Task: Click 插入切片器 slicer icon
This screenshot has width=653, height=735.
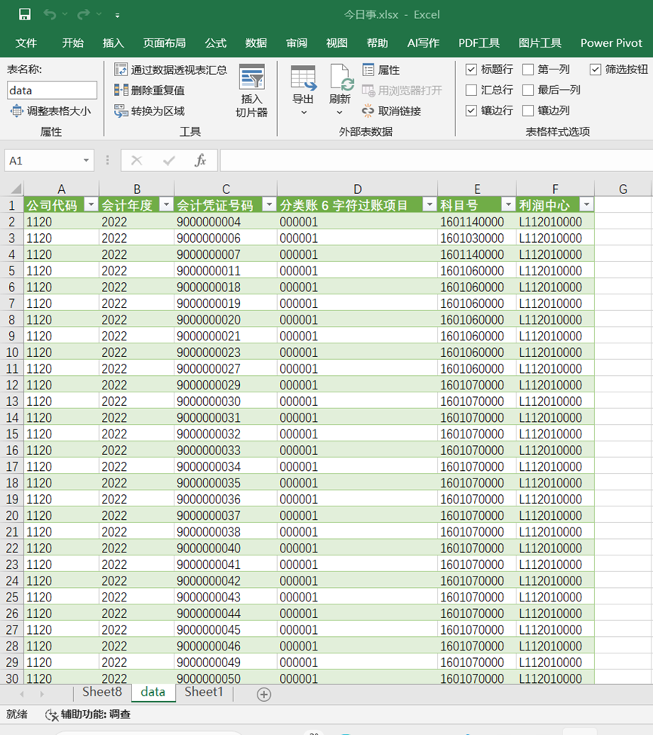Action: (x=251, y=77)
